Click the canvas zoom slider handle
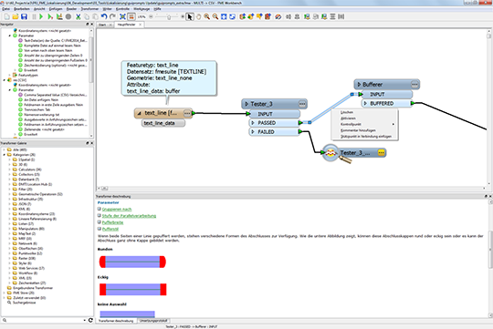 point(169,17)
